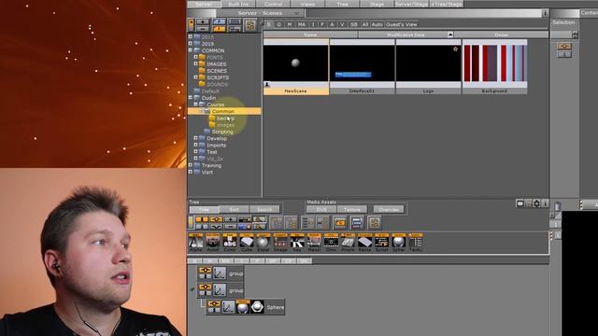
Task: Click the Search button in the Tree section
Action: (264, 209)
